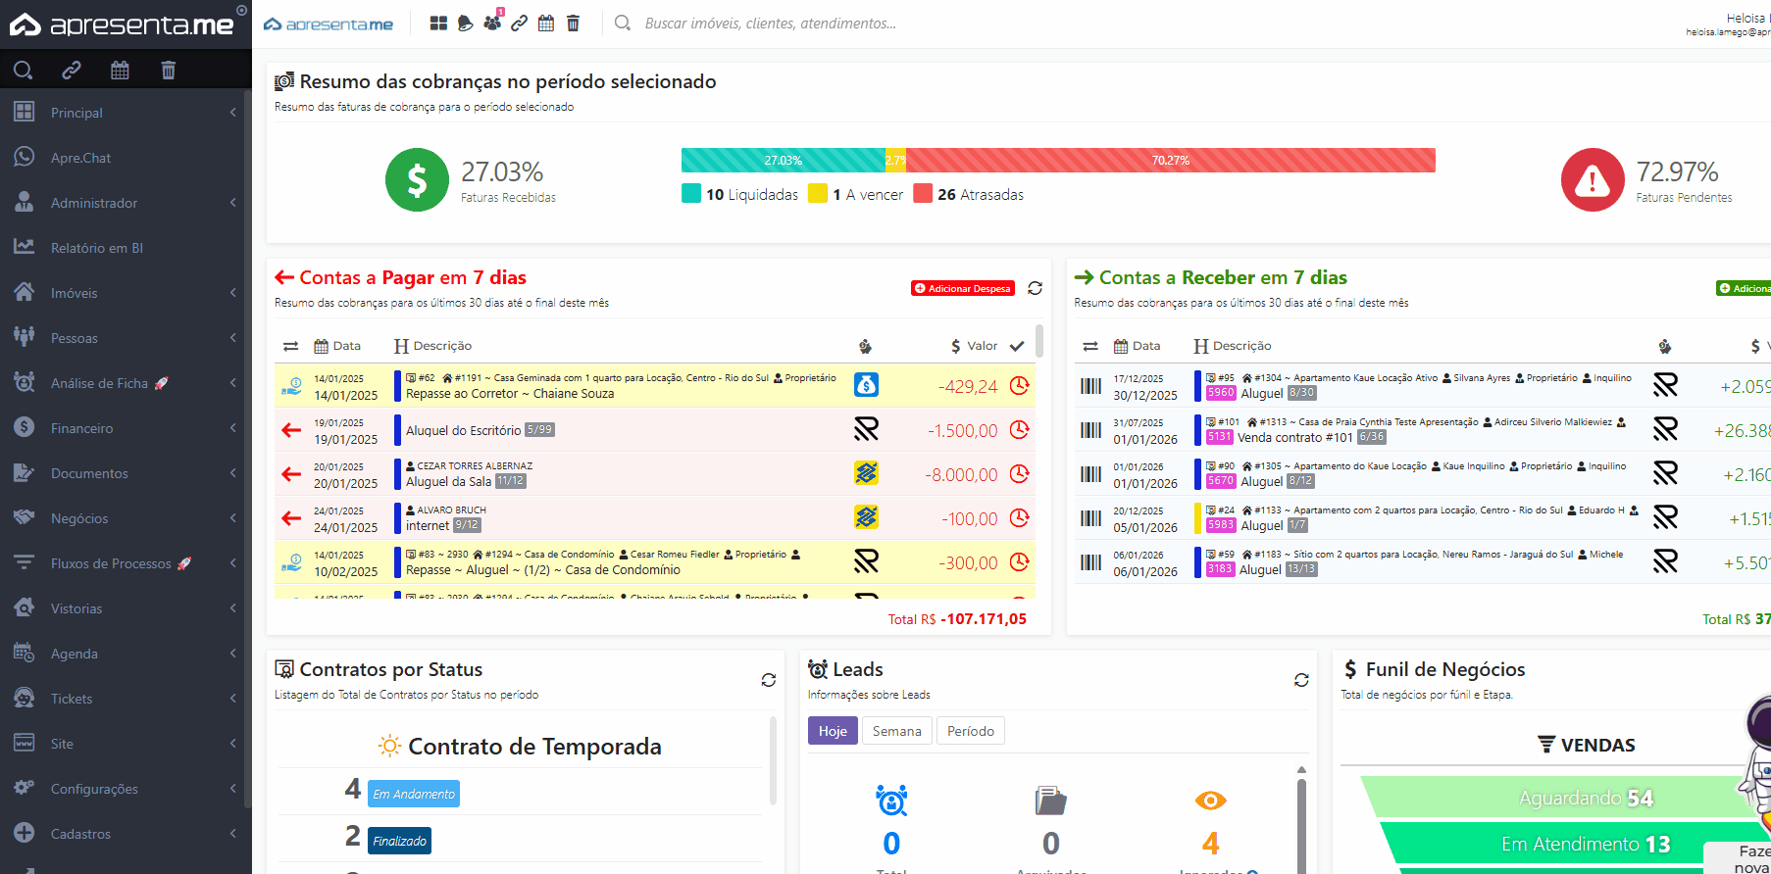
Task: Refresh the Leads panel
Action: point(1301,680)
